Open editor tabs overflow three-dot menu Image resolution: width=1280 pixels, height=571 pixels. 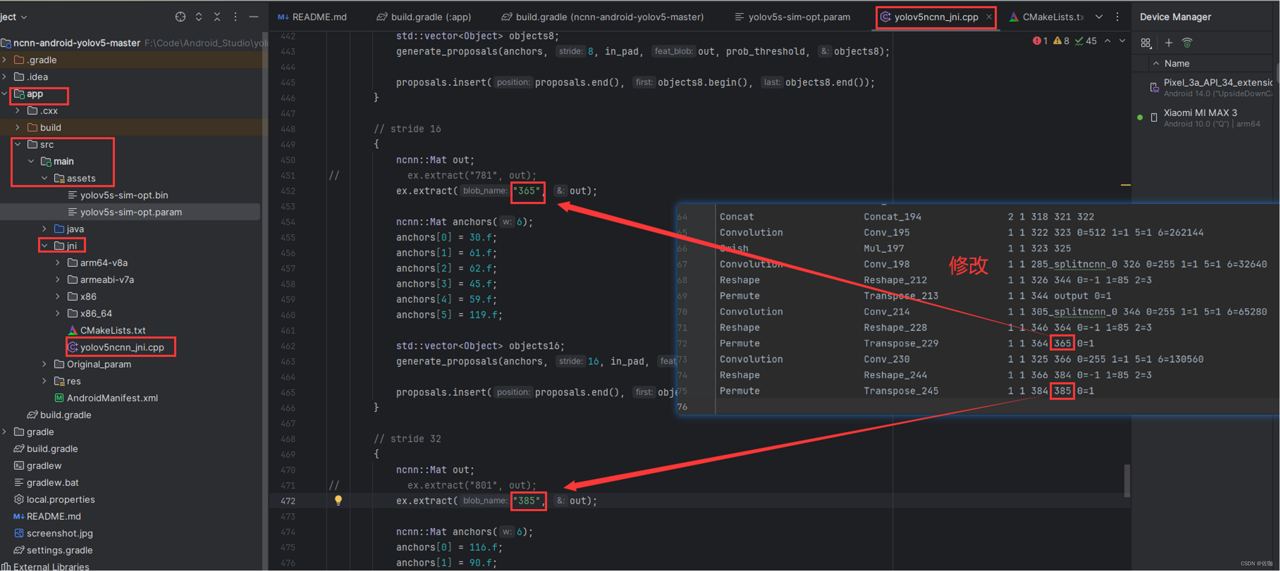1117,17
